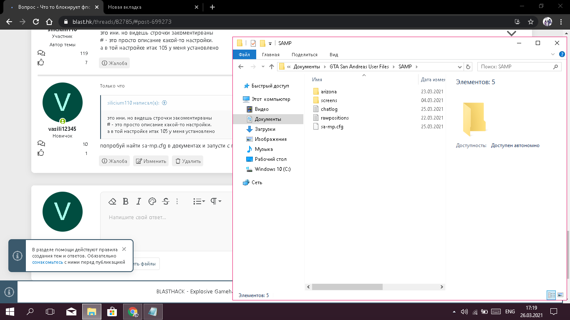Click the ознакомьтесь link in notice
The height and width of the screenshot is (320, 570).
click(x=48, y=262)
